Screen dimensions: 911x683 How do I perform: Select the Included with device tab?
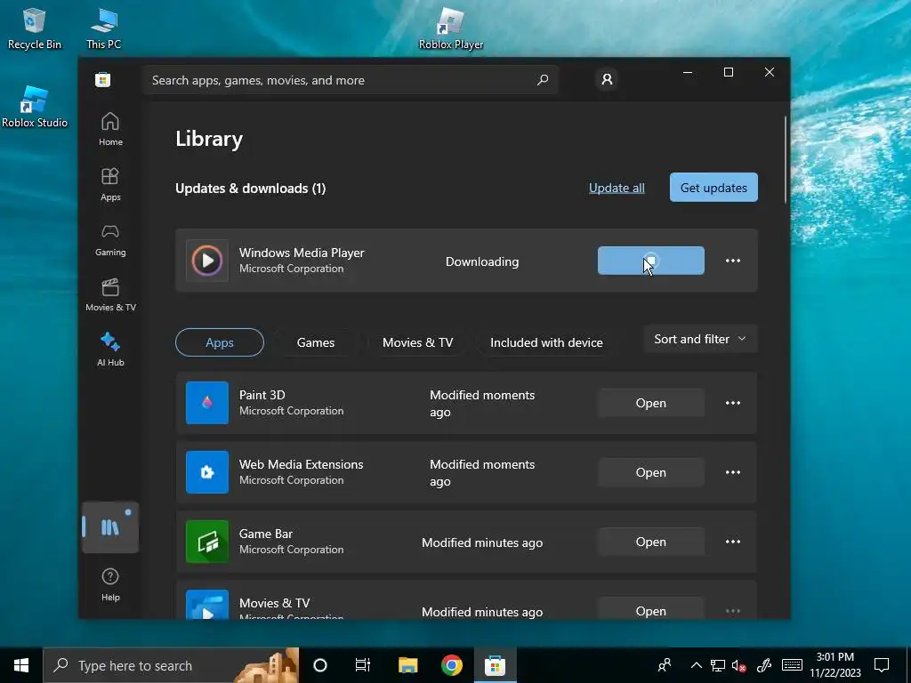(546, 342)
